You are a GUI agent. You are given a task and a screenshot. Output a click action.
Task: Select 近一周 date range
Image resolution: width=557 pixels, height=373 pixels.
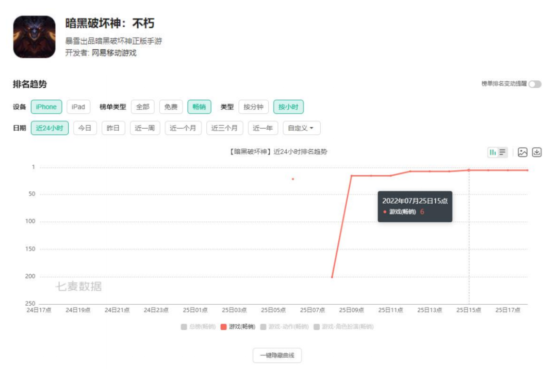145,128
